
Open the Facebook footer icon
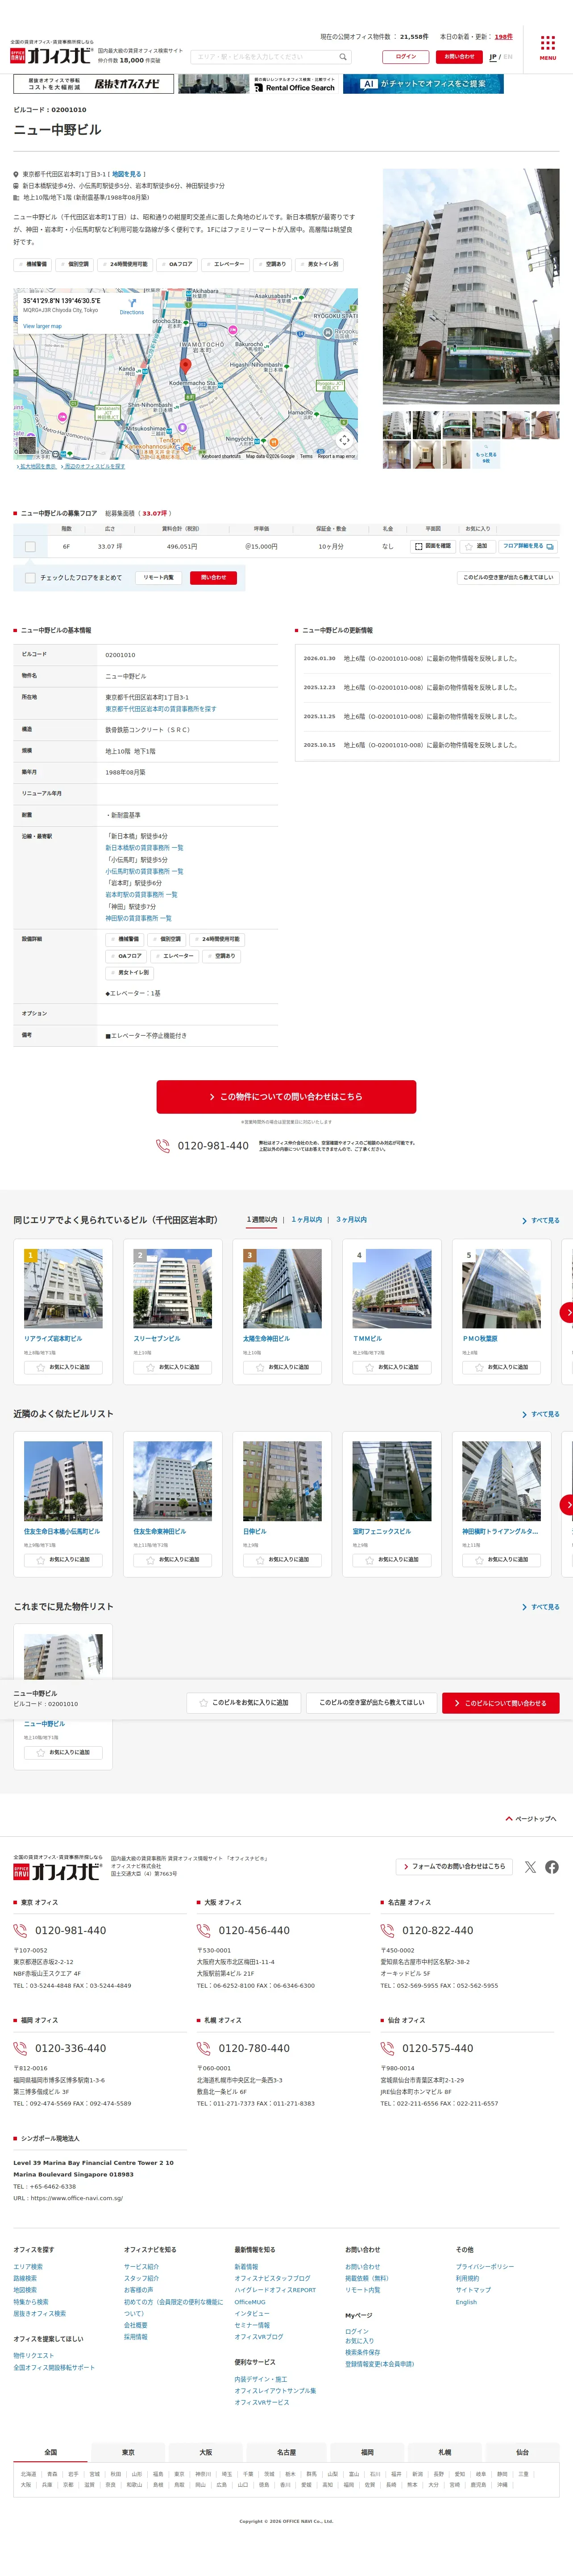click(552, 1867)
